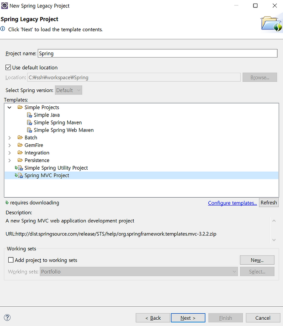Maximize the New Spring Legacy Project window
The width and height of the screenshot is (283, 326).
[x=255, y=6]
